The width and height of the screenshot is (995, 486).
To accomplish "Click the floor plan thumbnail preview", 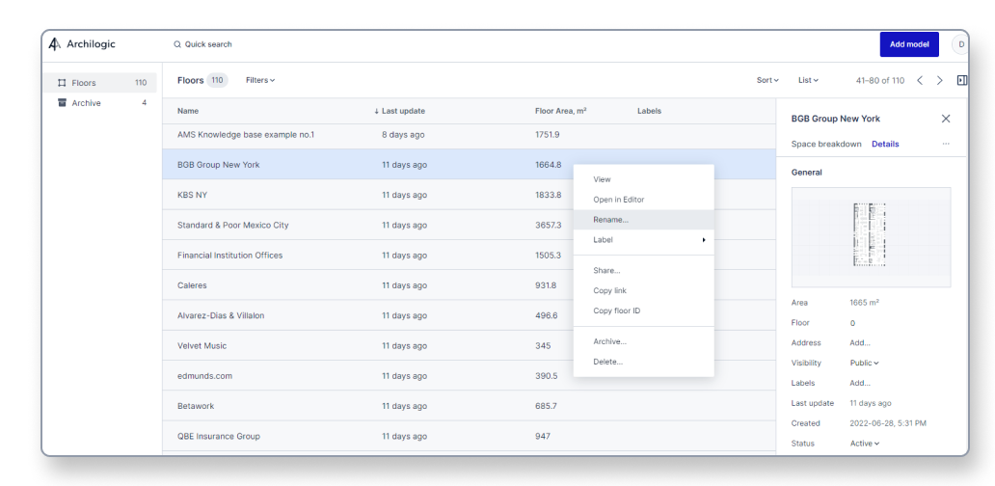I will (x=871, y=237).
